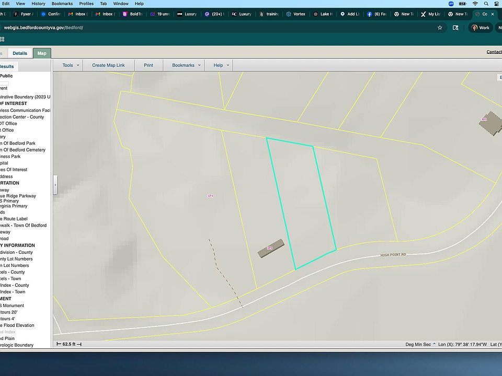
Task: Open the Help dropdown in map toolbar
Action: 221,65
